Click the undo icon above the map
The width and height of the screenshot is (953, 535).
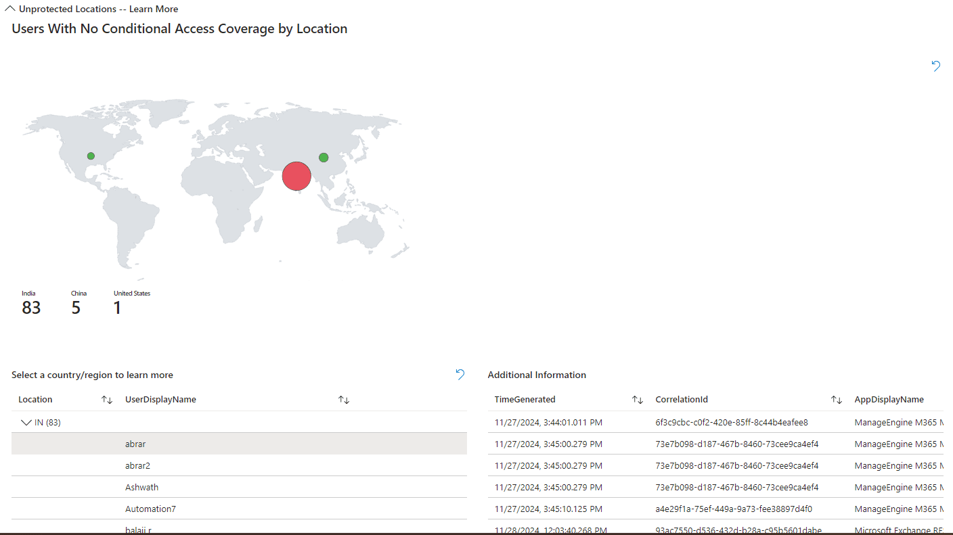936,66
